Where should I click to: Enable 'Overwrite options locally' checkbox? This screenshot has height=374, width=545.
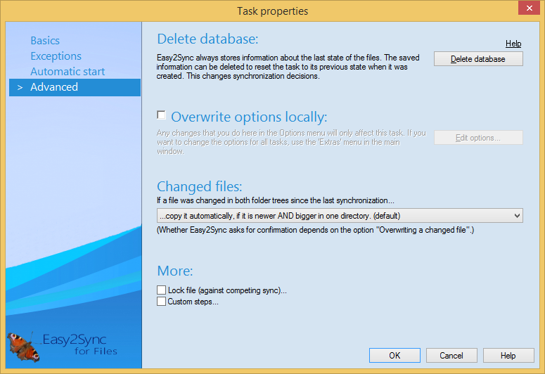[162, 115]
